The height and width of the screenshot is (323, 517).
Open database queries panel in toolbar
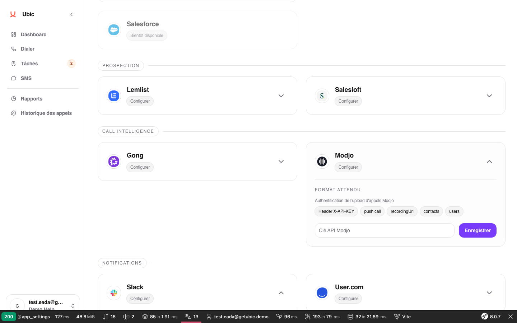[x=367, y=317]
